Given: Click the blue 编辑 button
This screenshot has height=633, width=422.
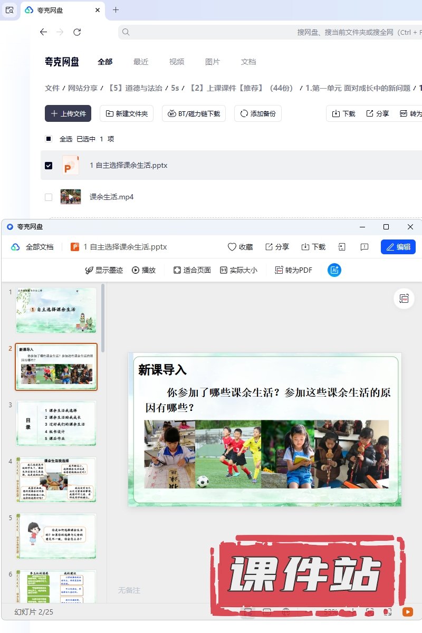Looking at the screenshot, I should coord(398,247).
